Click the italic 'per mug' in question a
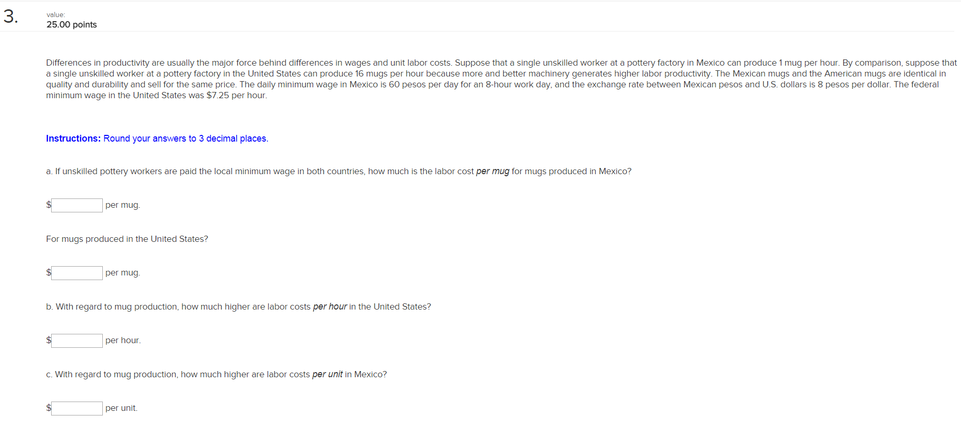The width and height of the screenshot is (961, 431). tap(492, 172)
